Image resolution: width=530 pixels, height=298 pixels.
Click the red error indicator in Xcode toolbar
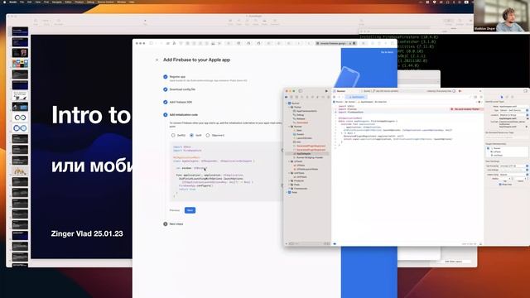tap(460, 91)
